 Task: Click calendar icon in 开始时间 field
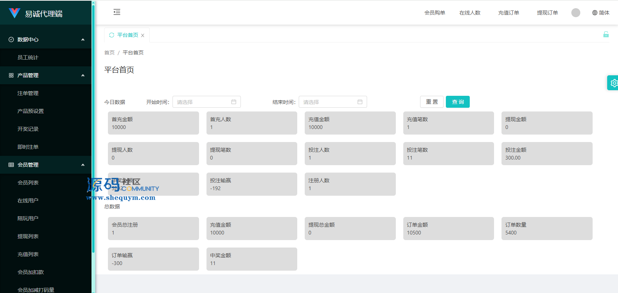pos(234,102)
